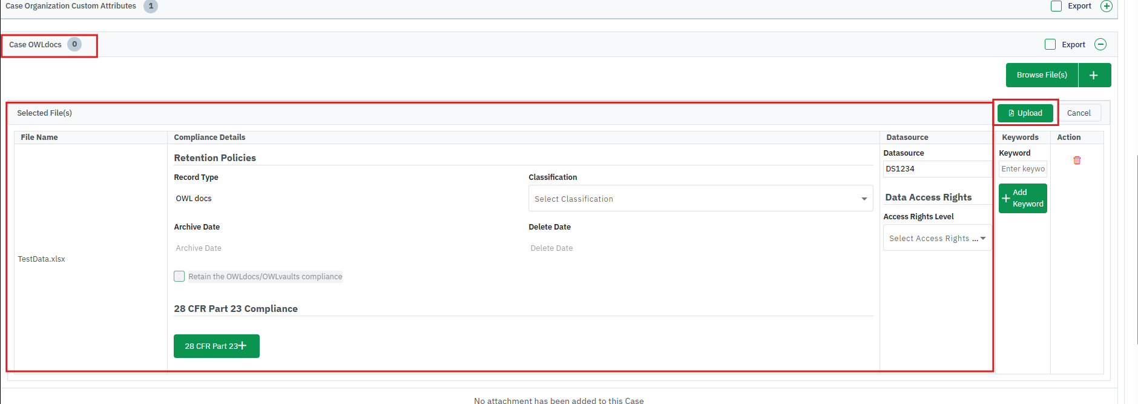1138x404 pixels.
Task: Cancel the selected file upload
Action: [1078, 113]
